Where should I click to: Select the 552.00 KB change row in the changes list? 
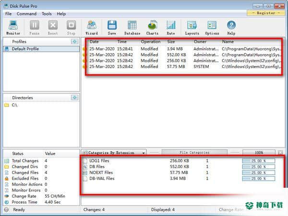182,55
